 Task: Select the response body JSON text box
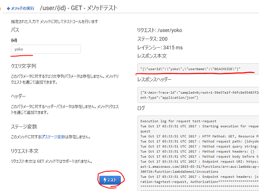tap(198, 69)
